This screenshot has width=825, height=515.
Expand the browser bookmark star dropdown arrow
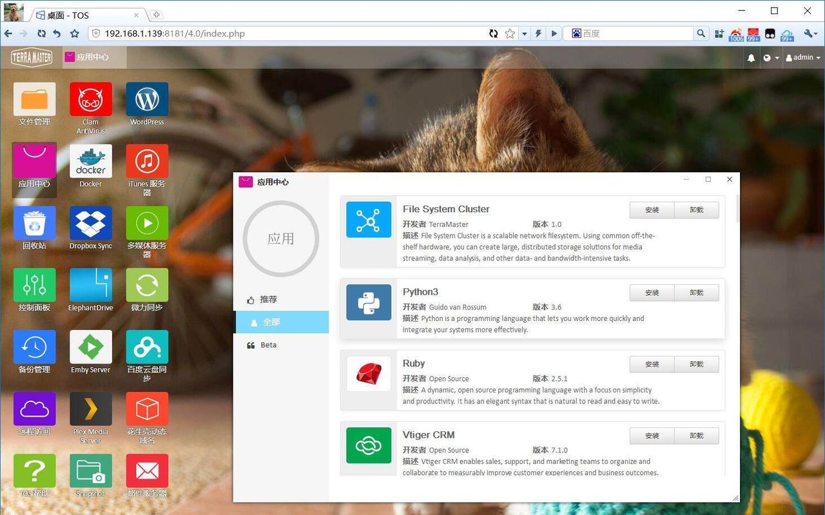(524, 34)
